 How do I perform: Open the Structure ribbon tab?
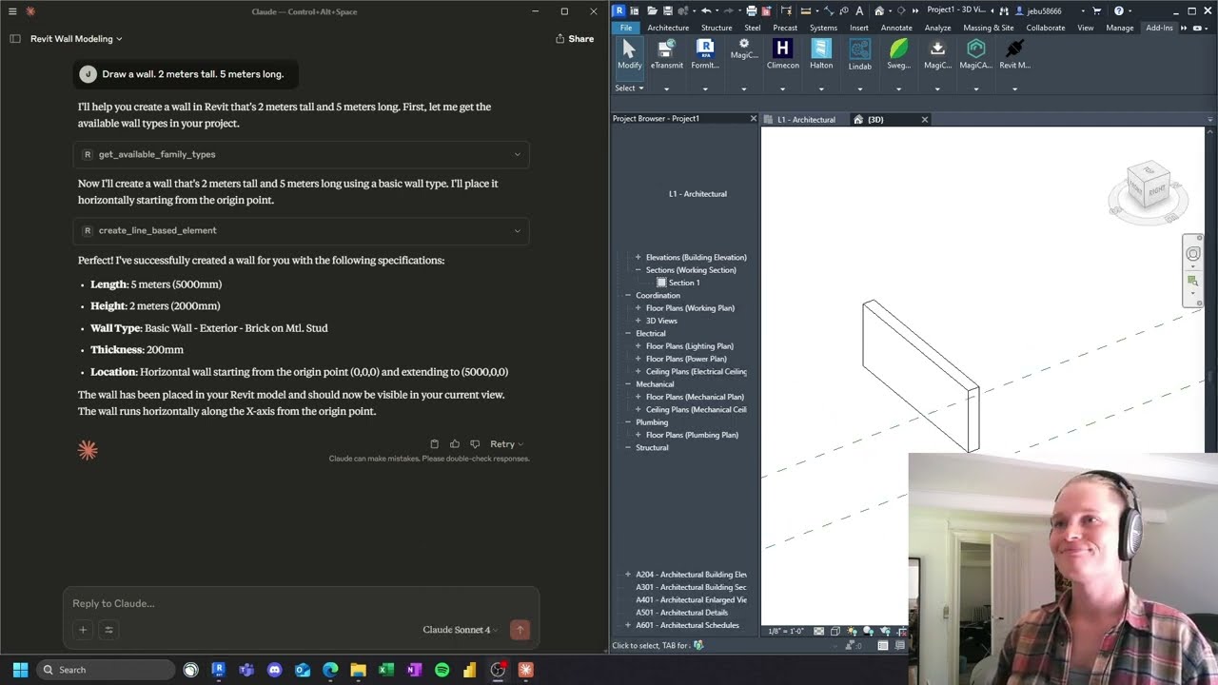point(717,28)
